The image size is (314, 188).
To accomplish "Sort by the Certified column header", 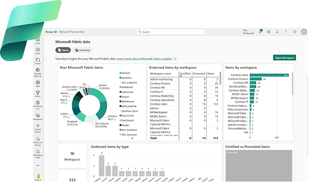I will tap(185, 74).
